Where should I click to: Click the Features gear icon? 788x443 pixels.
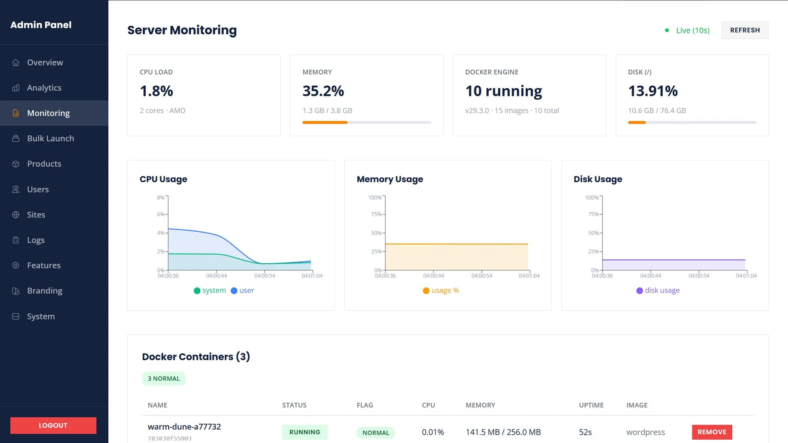click(x=16, y=265)
